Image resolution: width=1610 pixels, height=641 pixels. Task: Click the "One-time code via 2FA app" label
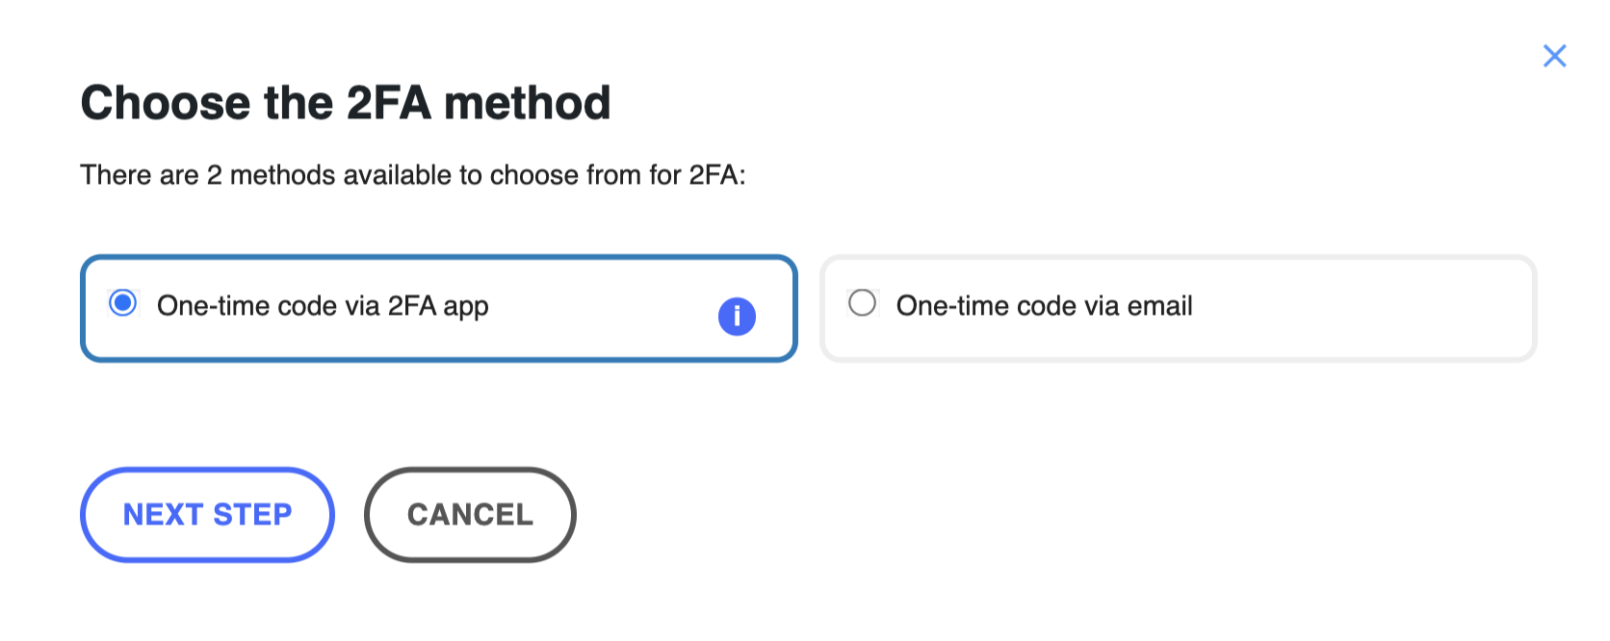point(323,306)
